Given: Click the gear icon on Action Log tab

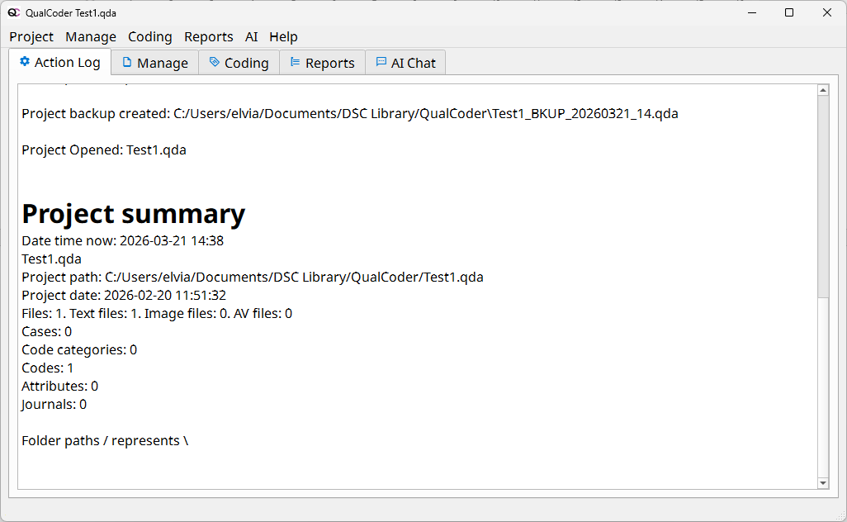Looking at the screenshot, I should pos(25,62).
